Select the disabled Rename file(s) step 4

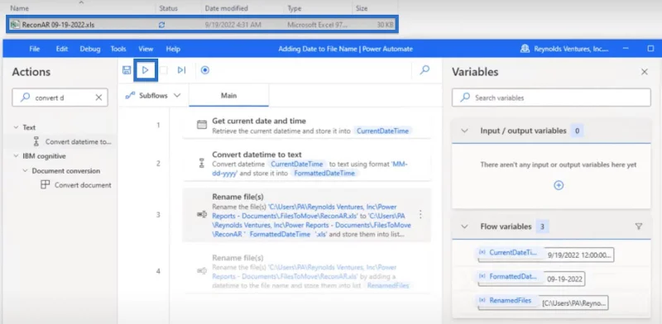pos(306,272)
